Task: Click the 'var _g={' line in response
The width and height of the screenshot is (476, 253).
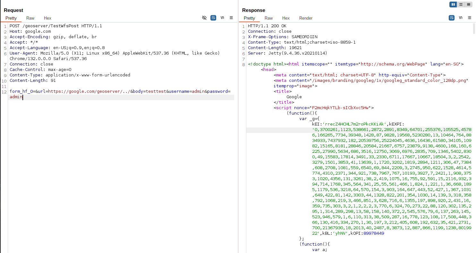Action: click(310, 119)
